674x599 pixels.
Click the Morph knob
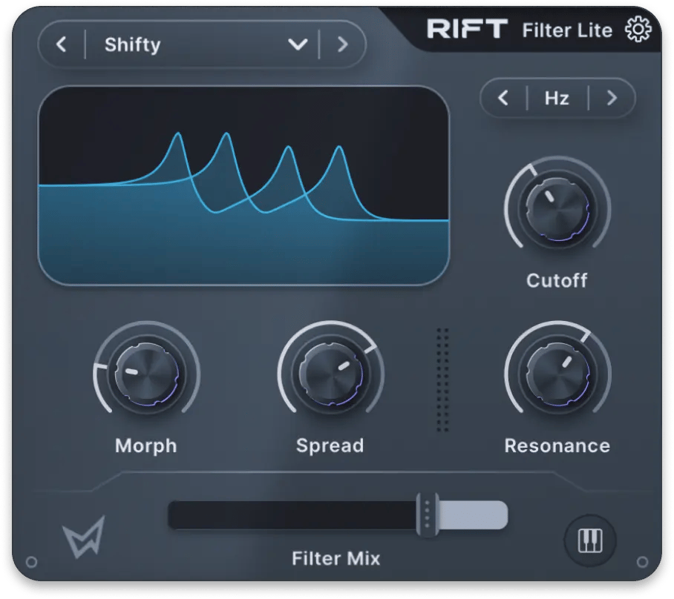tap(146, 374)
